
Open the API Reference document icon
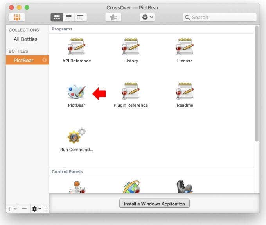click(x=77, y=47)
